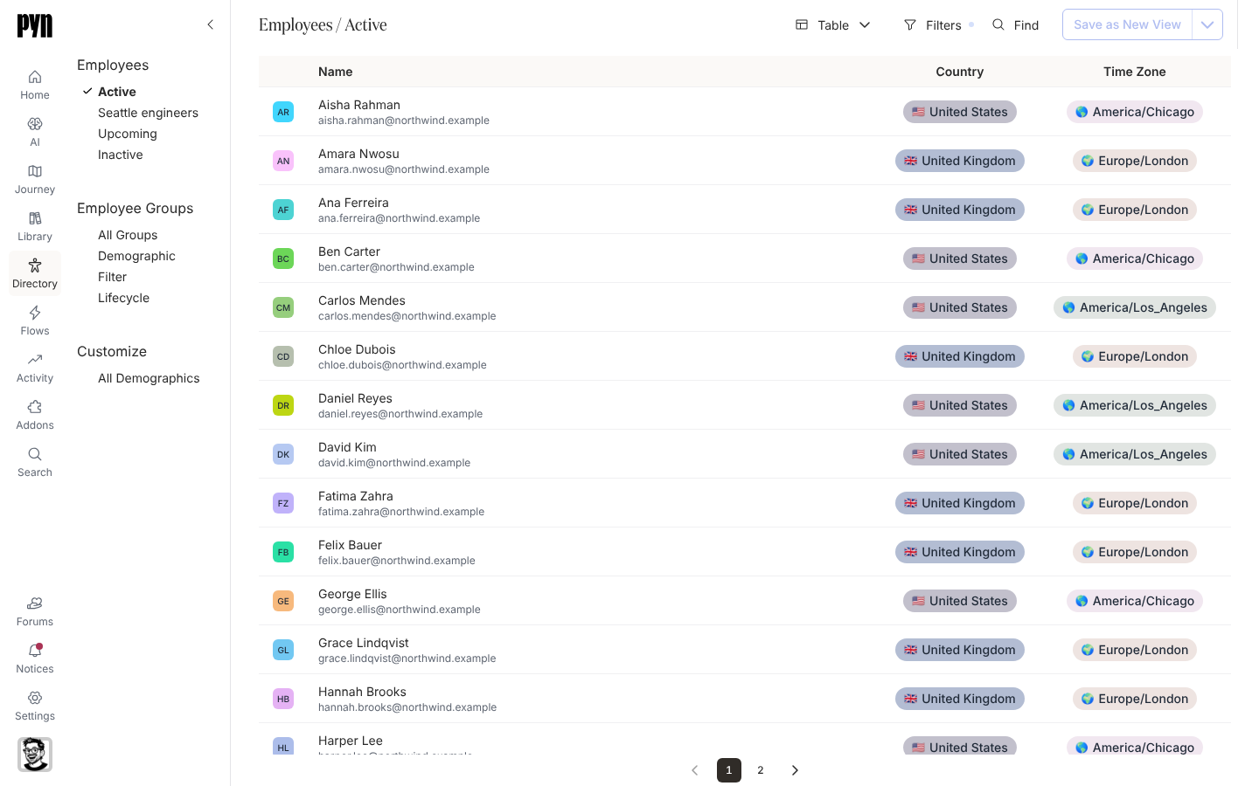Open the Forums section
Viewport: 1259px width, 786px height.
point(35,611)
